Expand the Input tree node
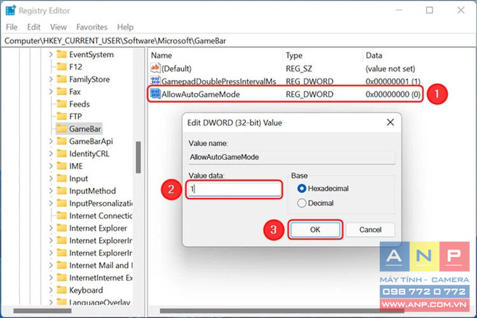This screenshot has width=477, height=318. tap(51, 178)
